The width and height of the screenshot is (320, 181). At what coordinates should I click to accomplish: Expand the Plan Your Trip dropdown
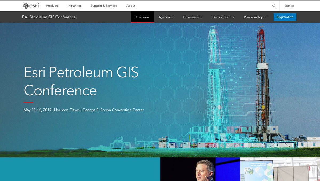(x=255, y=17)
